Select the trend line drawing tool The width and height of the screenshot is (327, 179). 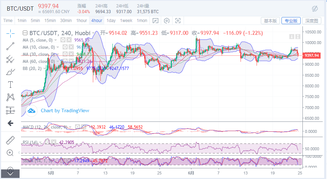[10, 45]
